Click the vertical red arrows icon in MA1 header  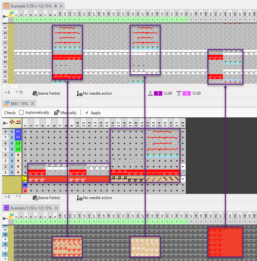(x=12, y=122)
